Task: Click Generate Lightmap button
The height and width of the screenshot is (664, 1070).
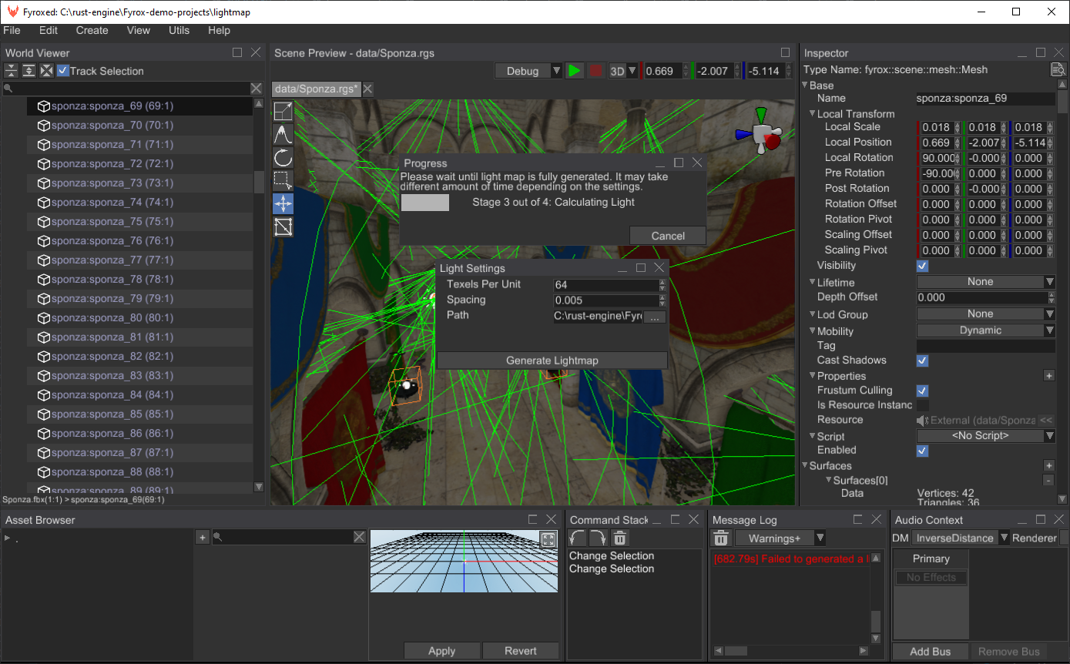Action: coord(552,361)
